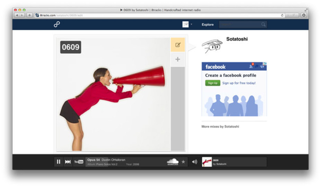Open the user avatar in the navigation bar
The height and width of the screenshot is (187, 321).
(186, 24)
